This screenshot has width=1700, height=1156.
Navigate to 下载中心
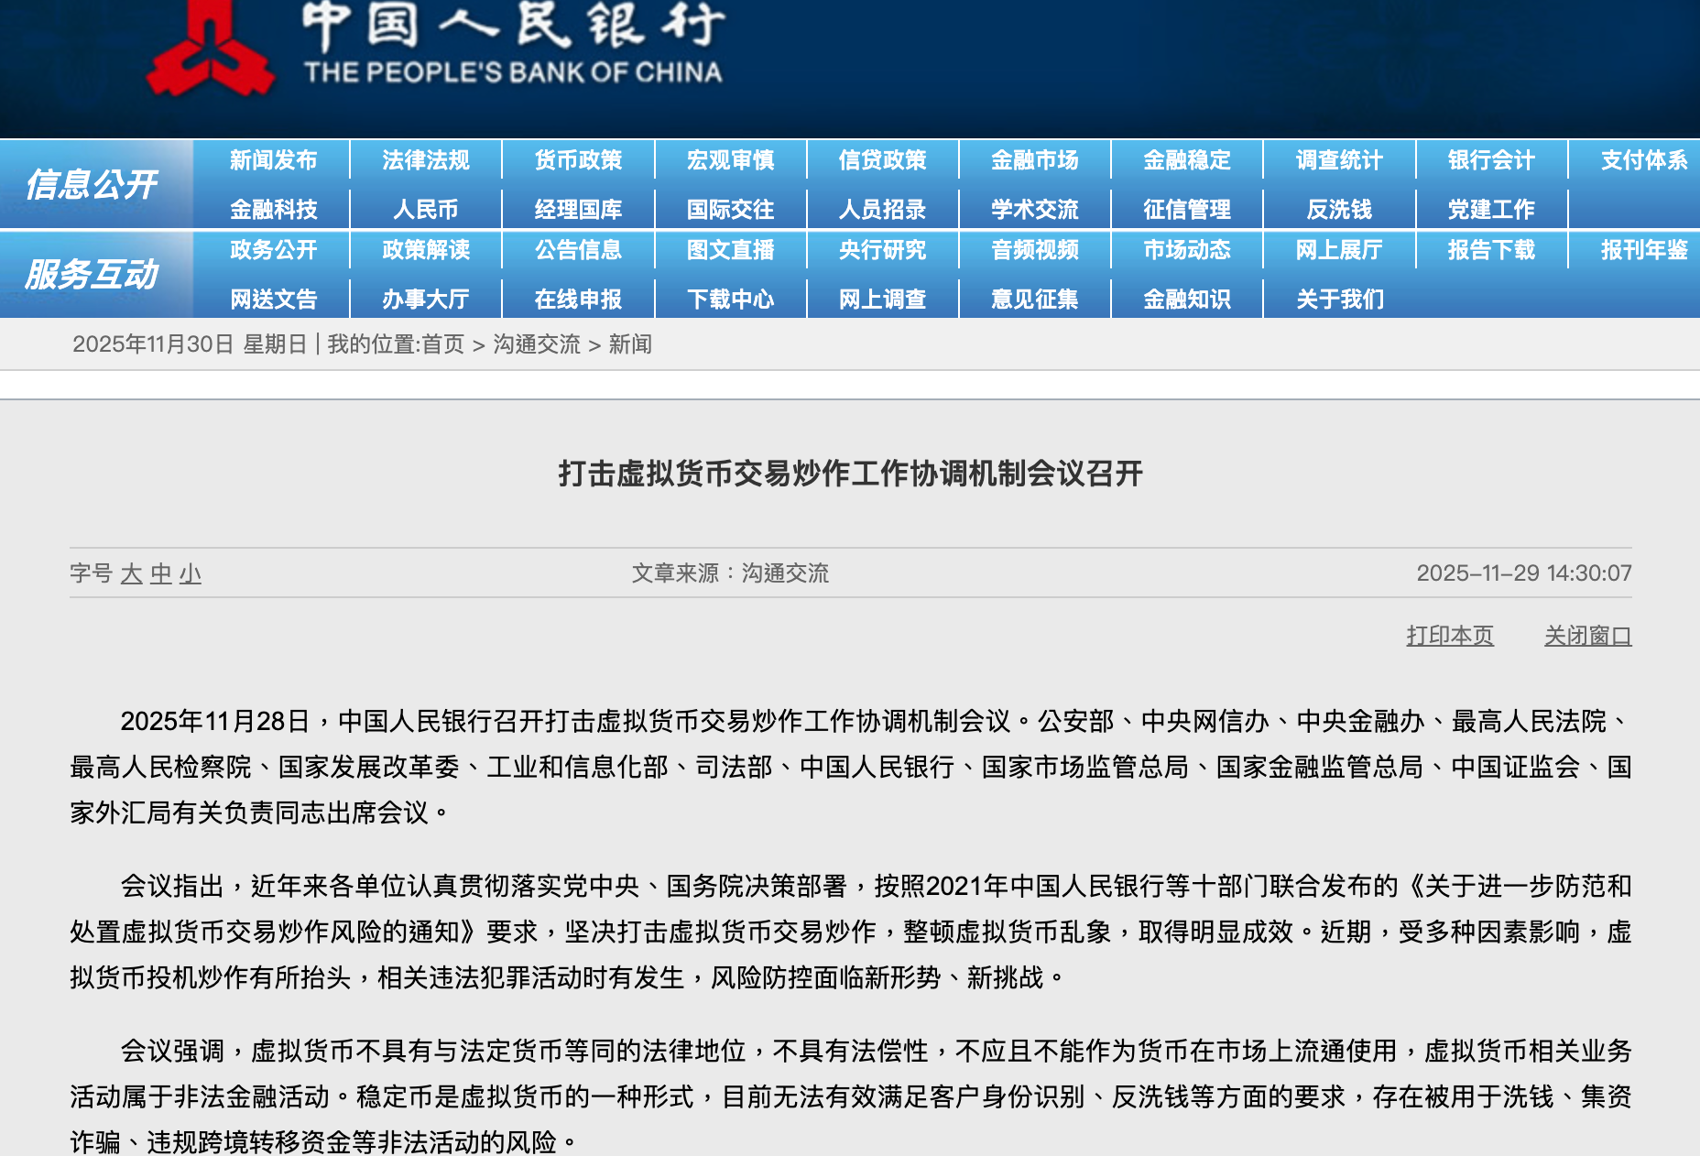click(x=730, y=299)
